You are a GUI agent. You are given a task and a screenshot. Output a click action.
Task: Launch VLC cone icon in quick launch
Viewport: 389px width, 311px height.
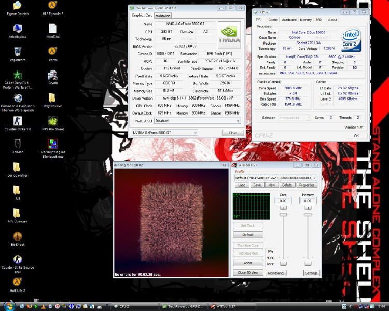[x=43, y=306]
